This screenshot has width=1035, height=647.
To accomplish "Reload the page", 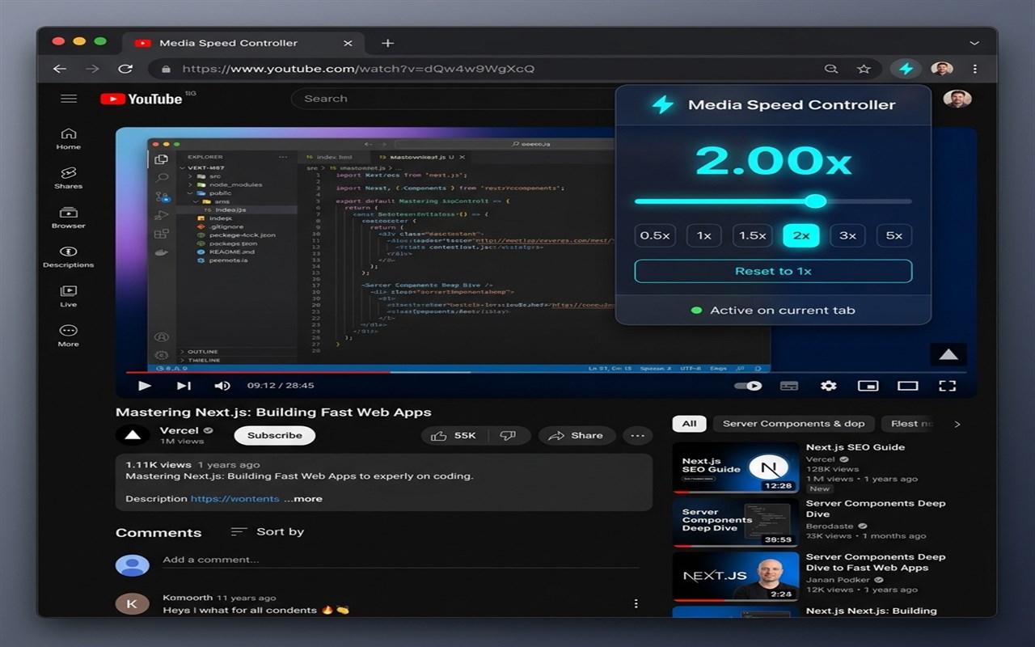I will 125,69.
